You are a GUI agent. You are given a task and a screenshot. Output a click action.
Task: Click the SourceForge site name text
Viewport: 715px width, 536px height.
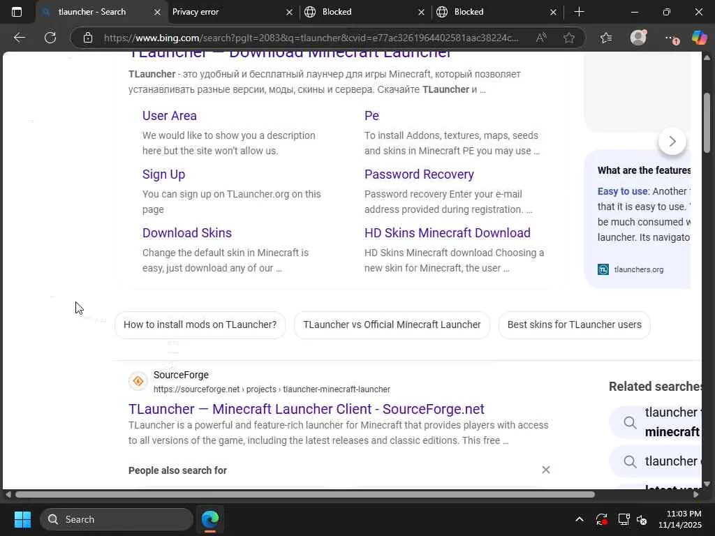coord(181,375)
